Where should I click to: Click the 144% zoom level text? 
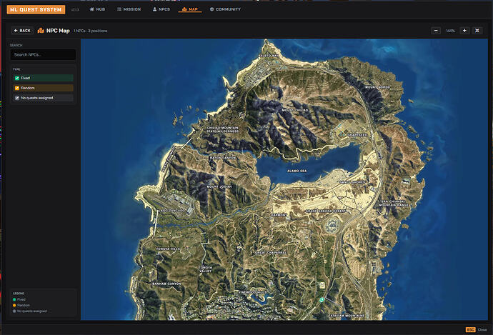coord(450,31)
